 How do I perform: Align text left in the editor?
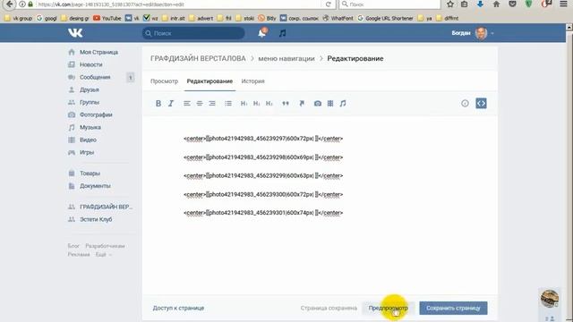[187, 104]
